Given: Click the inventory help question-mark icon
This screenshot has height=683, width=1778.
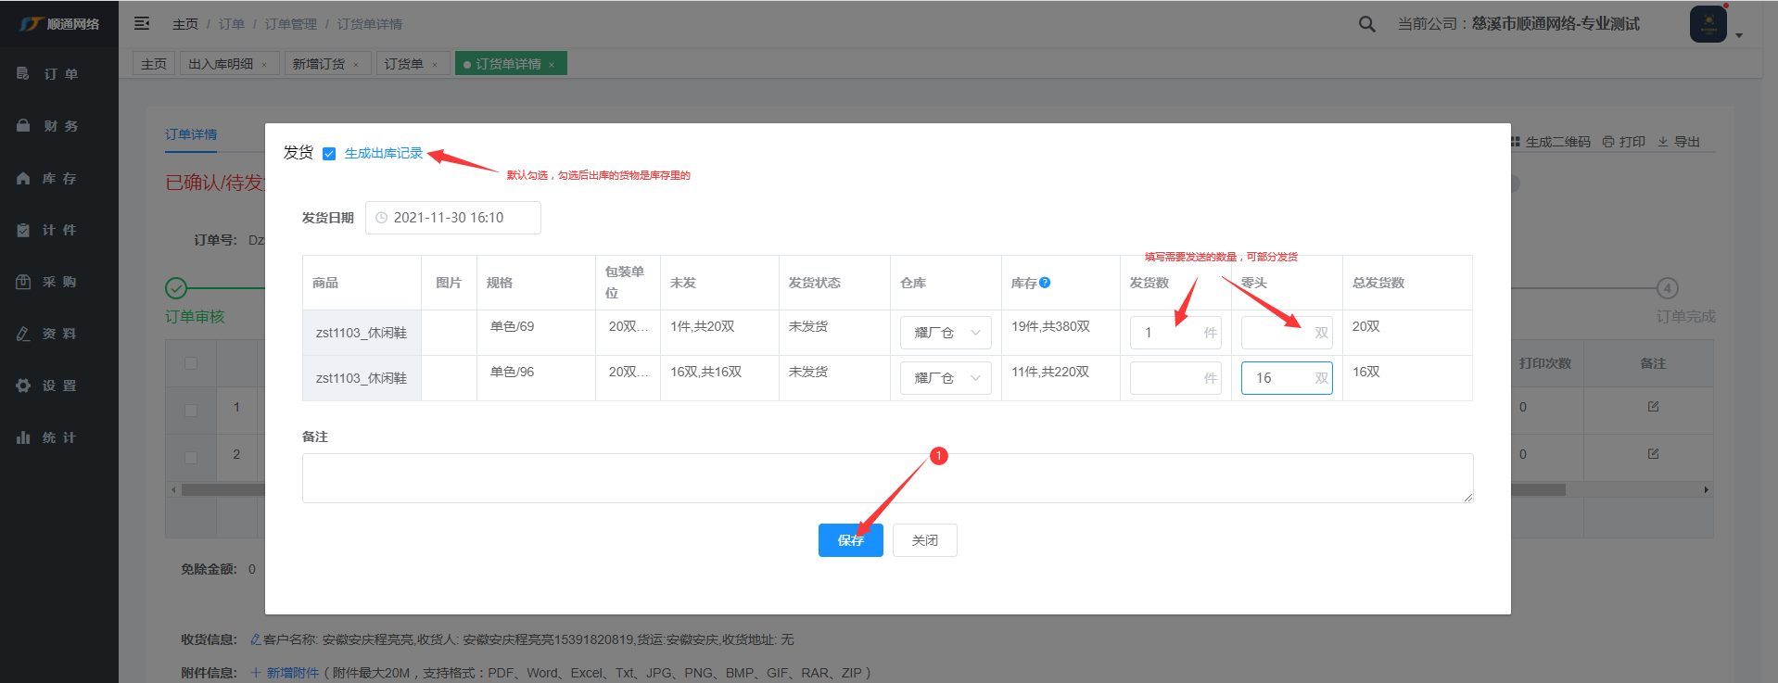Looking at the screenshot, I should click(1045, 283).
